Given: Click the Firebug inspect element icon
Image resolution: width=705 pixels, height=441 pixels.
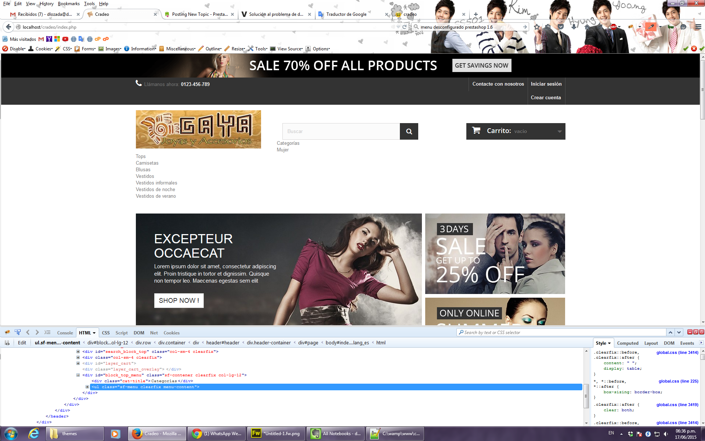Looking at the screenshot, I should click(18, 332).
